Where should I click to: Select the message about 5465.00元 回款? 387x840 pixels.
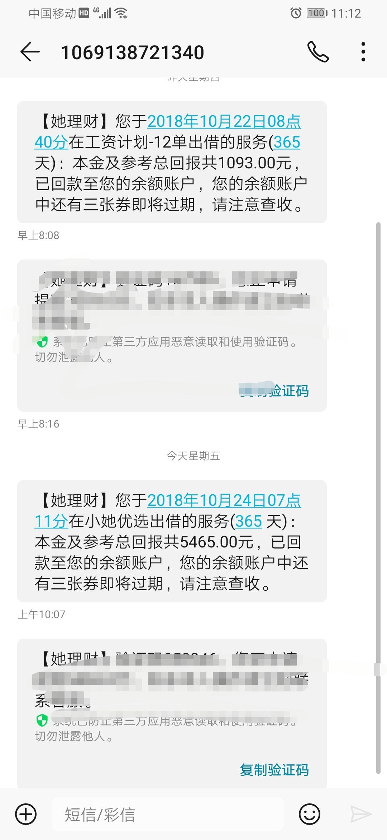(172, 541)
